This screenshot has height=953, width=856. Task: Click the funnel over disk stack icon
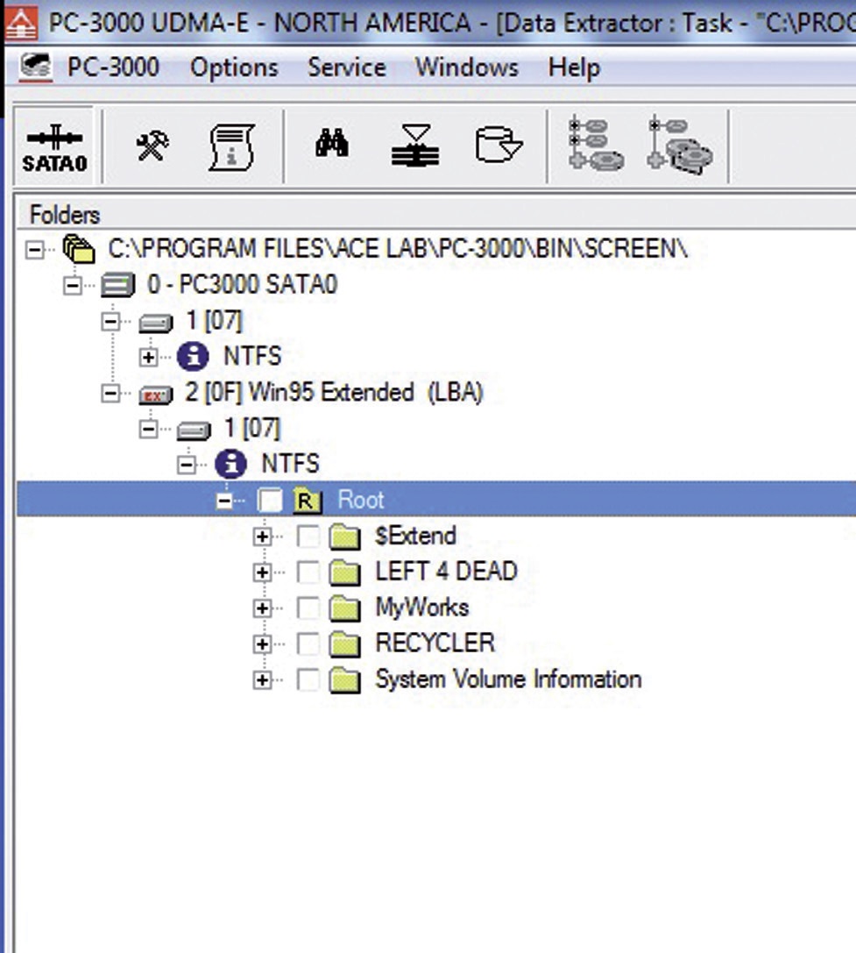coord(415,146)
